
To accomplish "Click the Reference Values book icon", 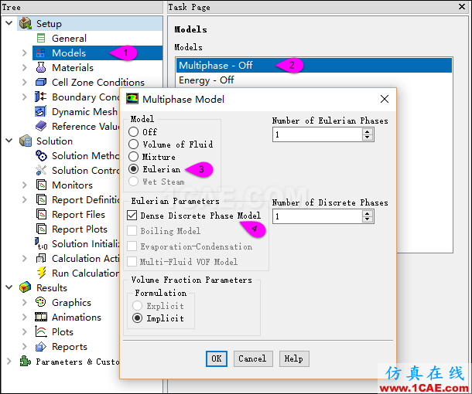I will (41, 126).
